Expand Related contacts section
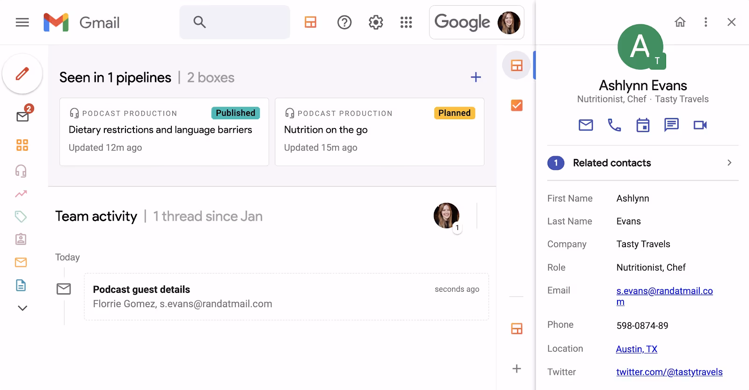Image resolution: width=749 pixels, height=390 pixels. (643, 163)
